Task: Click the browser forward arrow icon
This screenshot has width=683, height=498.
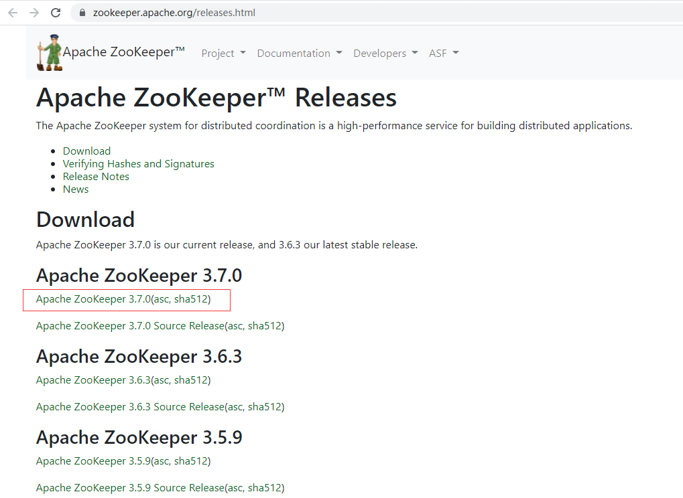Action: click(34, 13)
